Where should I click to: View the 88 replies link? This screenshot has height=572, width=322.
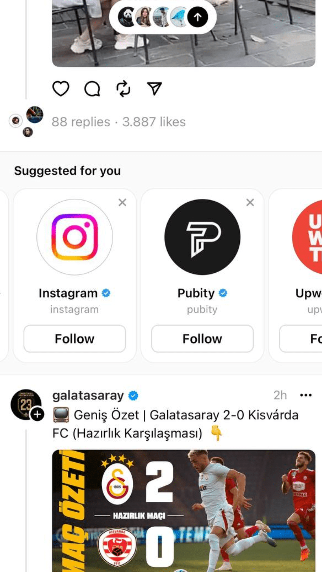(x=81, y=122)
